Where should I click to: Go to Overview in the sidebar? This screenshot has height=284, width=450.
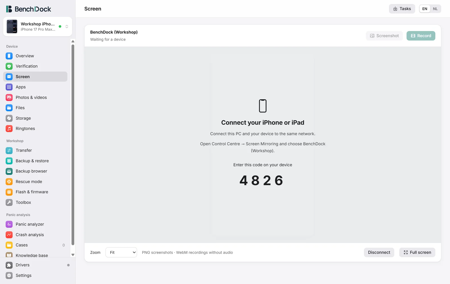coord(35,56)
